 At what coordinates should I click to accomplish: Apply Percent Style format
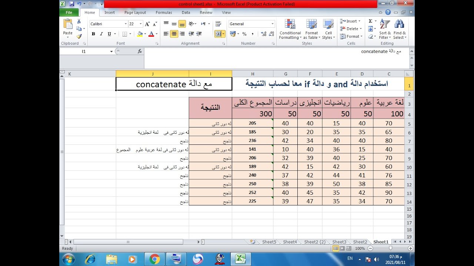click(244, 34)
